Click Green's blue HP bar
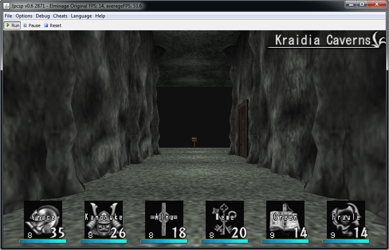 (285, 241)
